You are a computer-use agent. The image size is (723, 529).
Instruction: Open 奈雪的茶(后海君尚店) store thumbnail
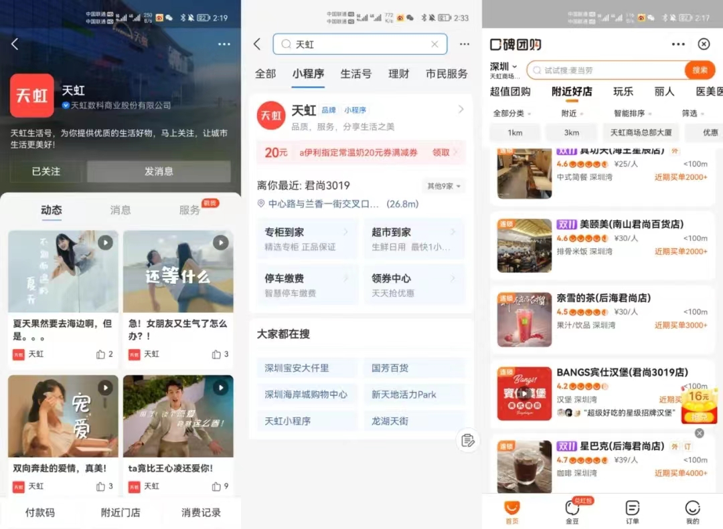(x=524, y=319)
